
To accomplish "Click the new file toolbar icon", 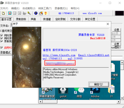I will (x=3, y=13).
